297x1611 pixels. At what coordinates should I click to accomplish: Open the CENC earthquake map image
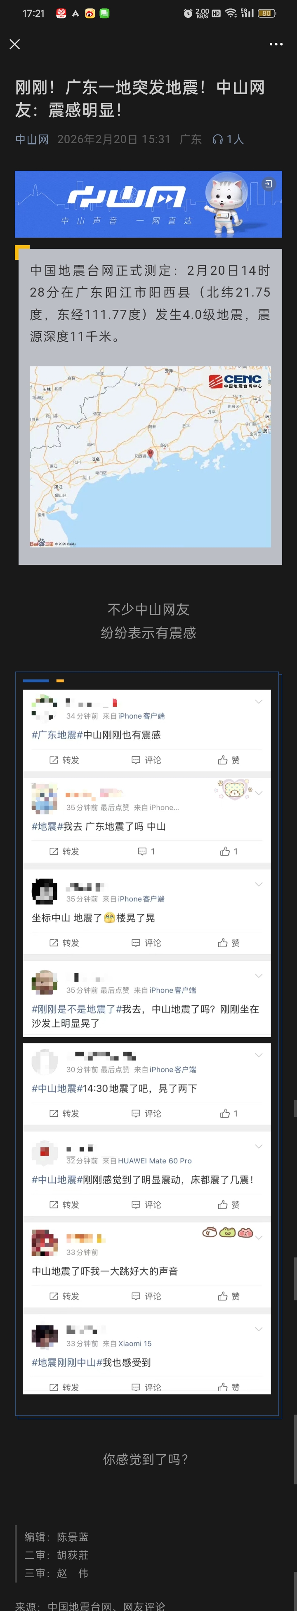pyautogui.click(x=150, y=457)
